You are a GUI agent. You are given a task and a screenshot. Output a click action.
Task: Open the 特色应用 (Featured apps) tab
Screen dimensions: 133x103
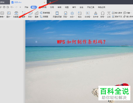coord(102,7)
